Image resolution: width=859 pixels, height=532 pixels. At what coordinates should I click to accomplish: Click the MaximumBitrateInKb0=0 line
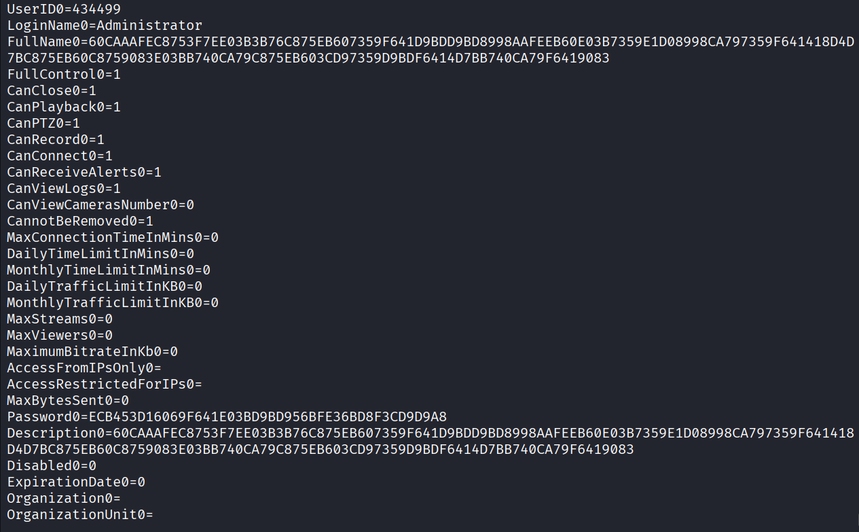click(x=92, y=351)
